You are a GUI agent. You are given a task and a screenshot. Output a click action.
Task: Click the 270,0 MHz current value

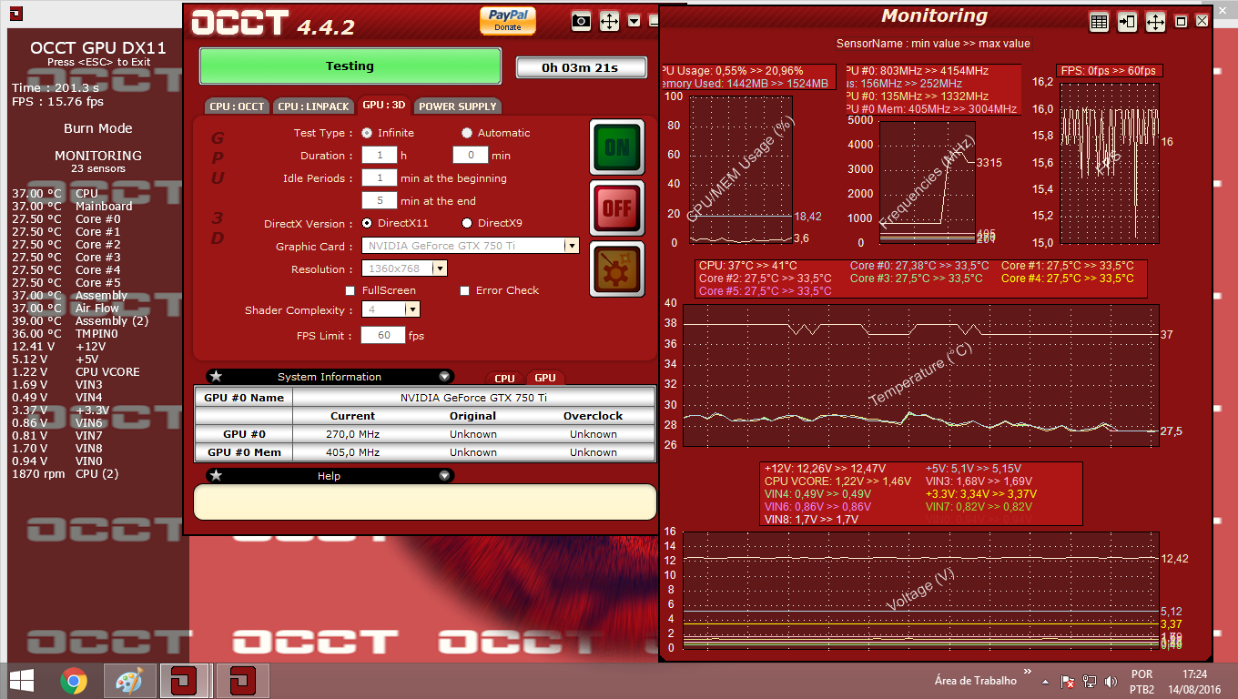point(353,434)
